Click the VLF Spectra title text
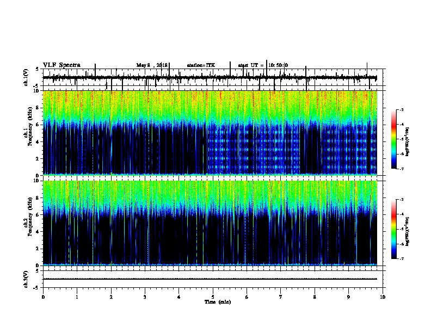Image resolution: width=431 pixels, height=333 pixels. point(61,65)
